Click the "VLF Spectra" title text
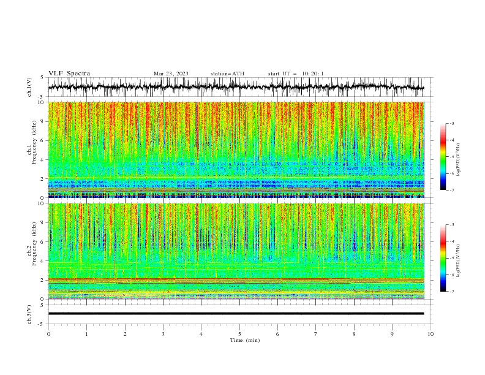Viewport: 485px width, 375px height. [69, 74]
